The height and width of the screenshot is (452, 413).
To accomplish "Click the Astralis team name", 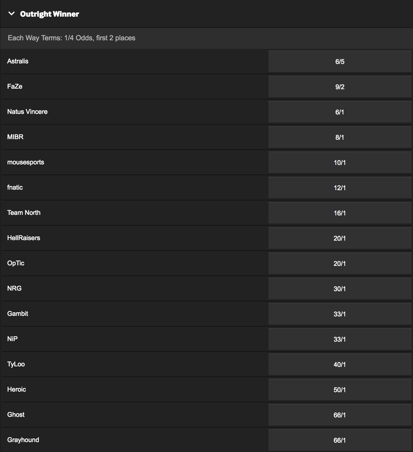I will (18, 61).
